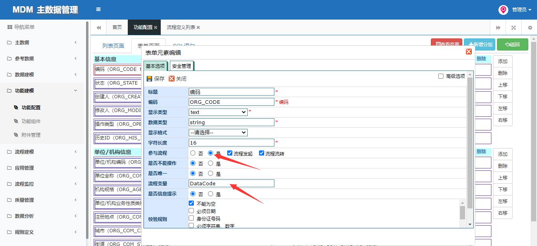
Task: Toggle the 流程发起 checkbox
Action: 230,153
